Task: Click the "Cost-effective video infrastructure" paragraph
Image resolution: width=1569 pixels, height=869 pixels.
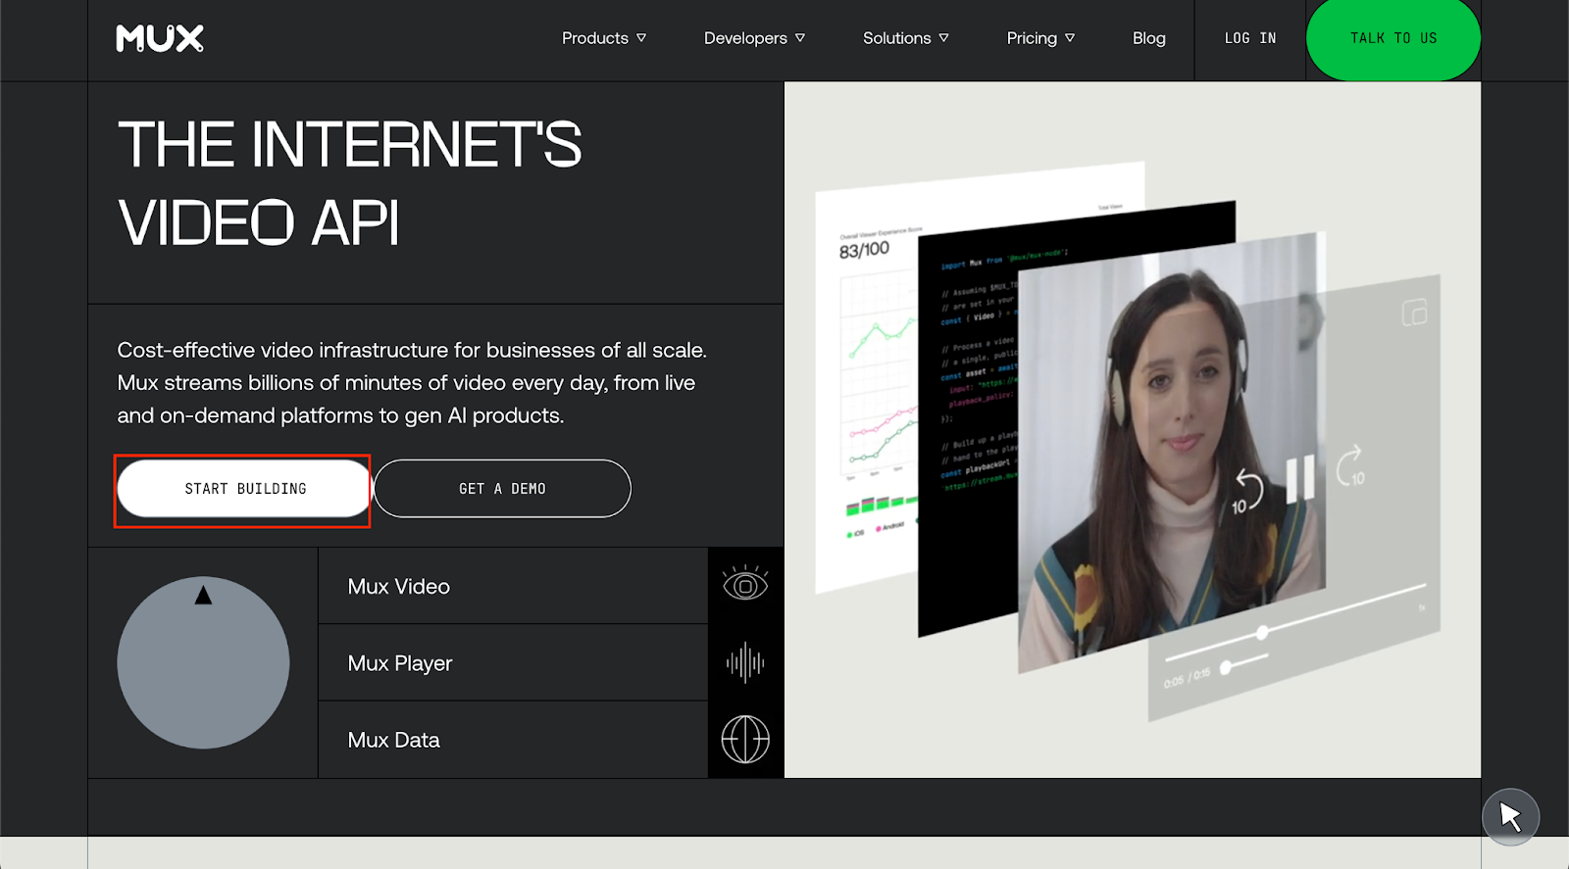Action: point(412,383)
